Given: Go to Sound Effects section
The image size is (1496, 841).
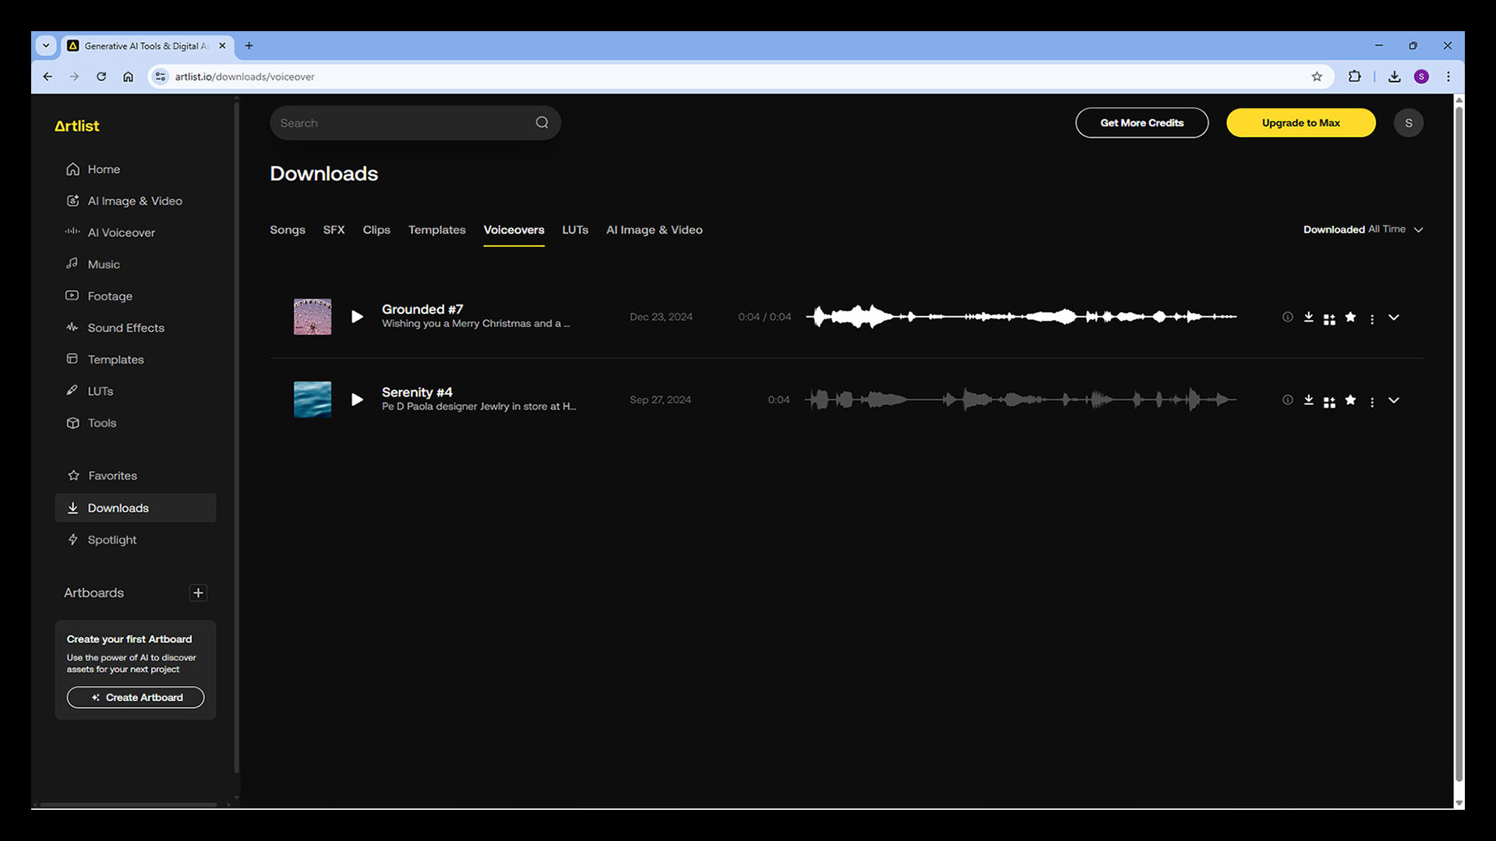Looking at the screenshot, I should coord(125,328).
